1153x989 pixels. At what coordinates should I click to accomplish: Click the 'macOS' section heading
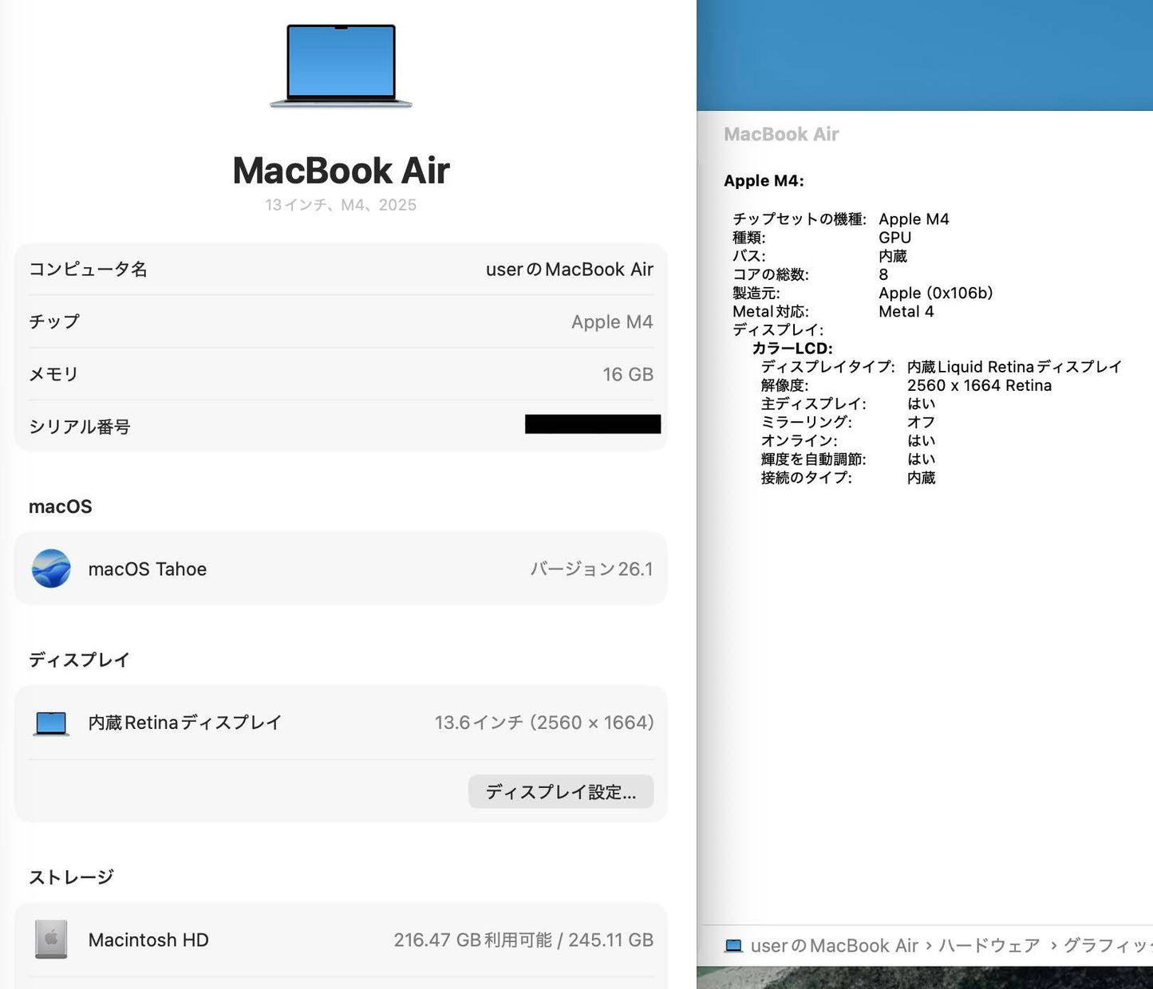(61, 506)
